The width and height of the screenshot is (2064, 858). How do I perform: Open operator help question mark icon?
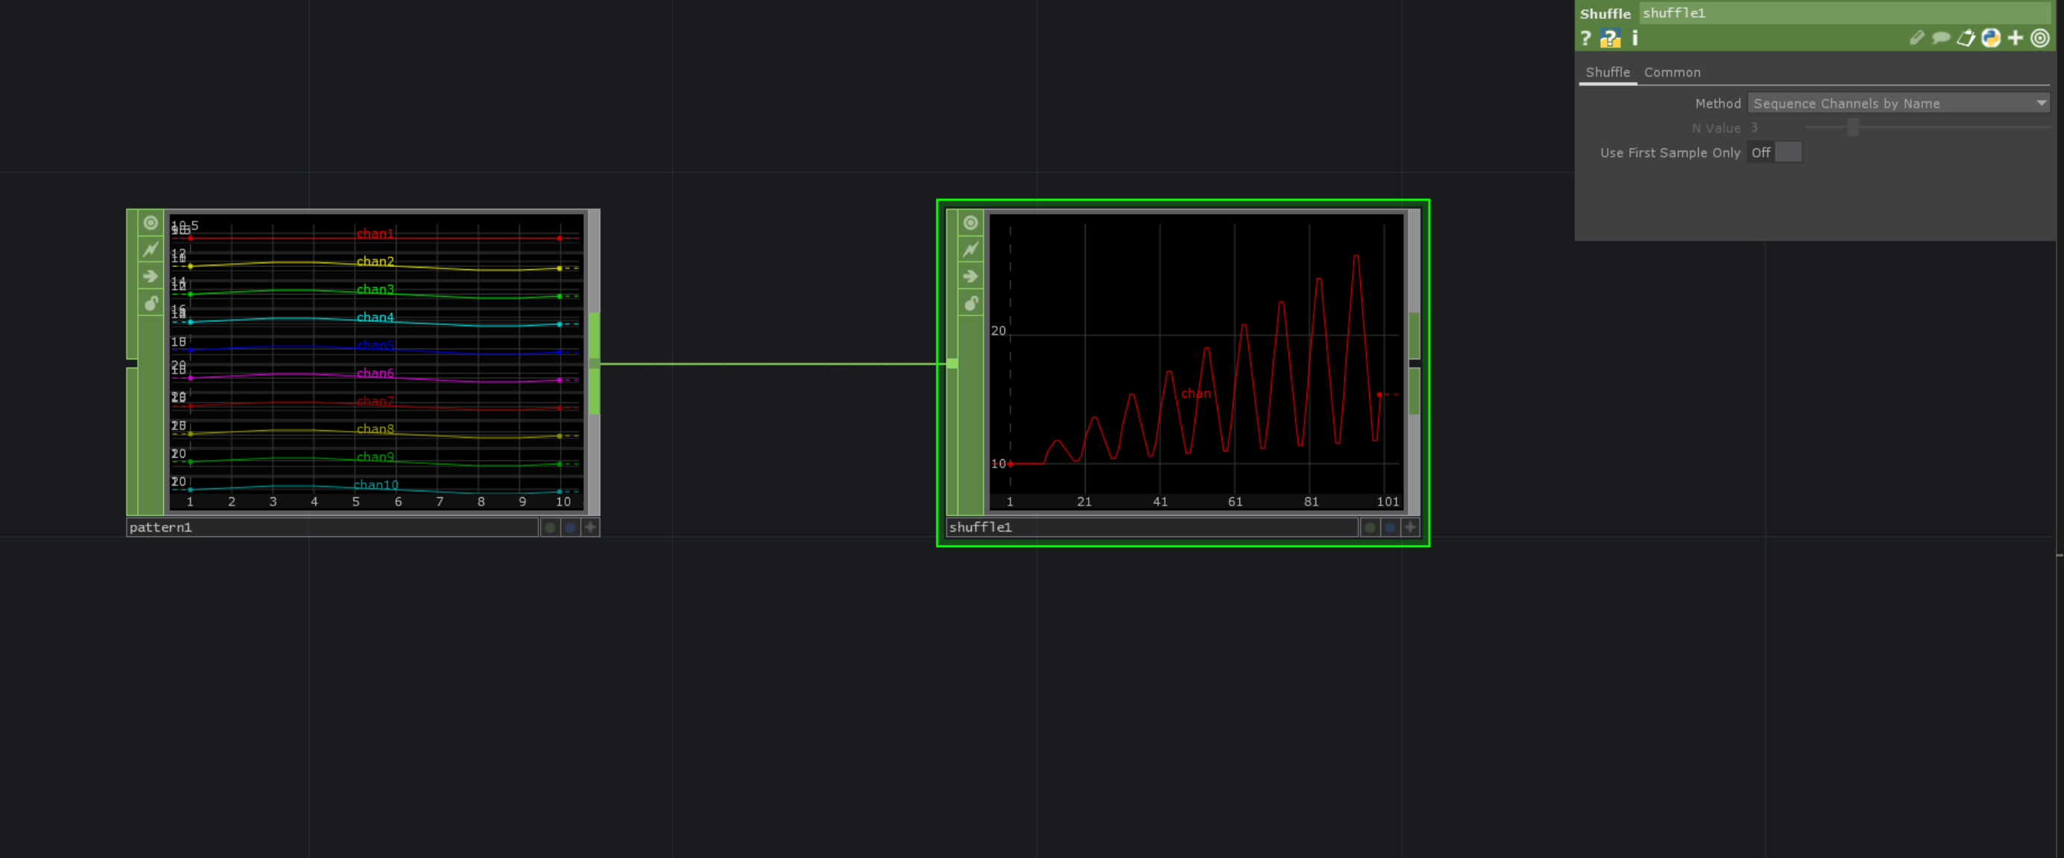[x=1585, y=38]
